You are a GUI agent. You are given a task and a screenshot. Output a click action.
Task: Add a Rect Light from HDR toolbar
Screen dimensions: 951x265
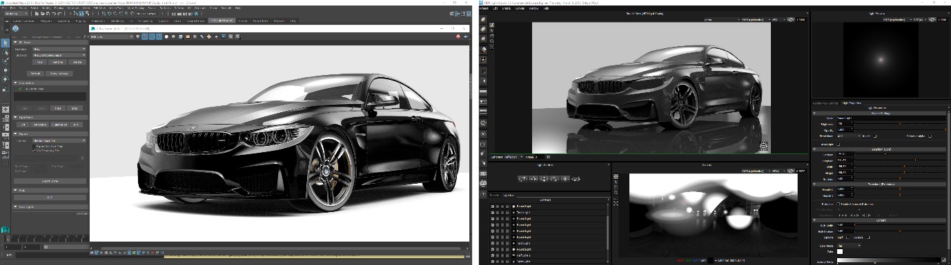click(x=484, y=30)
